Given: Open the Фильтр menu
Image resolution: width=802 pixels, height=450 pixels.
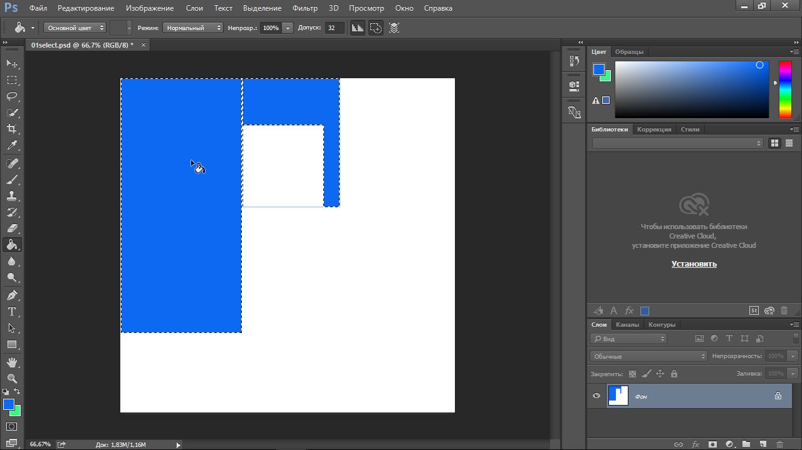Looking at the screenshot, I should tap(305, 8).
